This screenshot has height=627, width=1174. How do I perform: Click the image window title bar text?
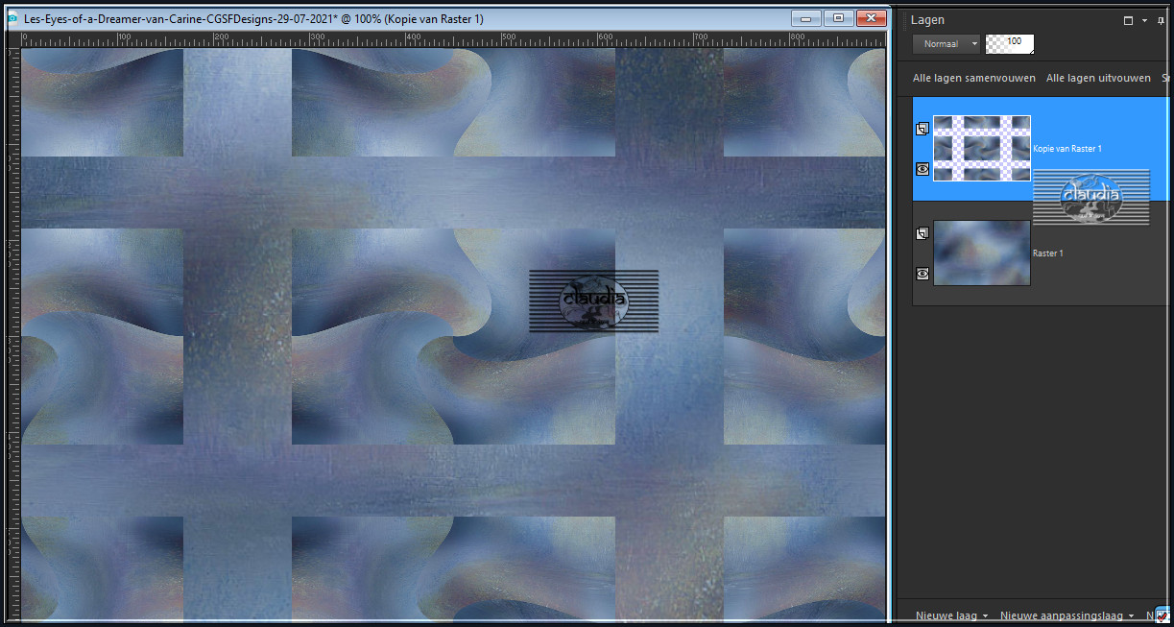(x=253, y=18)
